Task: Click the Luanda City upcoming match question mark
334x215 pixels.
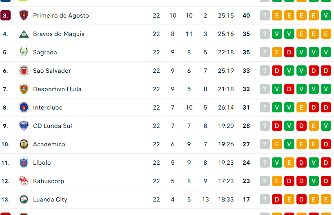Action: (x=265, y=199)
